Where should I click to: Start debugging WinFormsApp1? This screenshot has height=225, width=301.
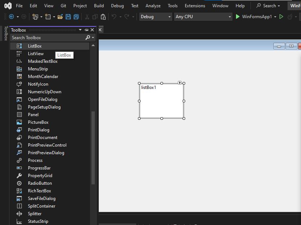point(253,17)
